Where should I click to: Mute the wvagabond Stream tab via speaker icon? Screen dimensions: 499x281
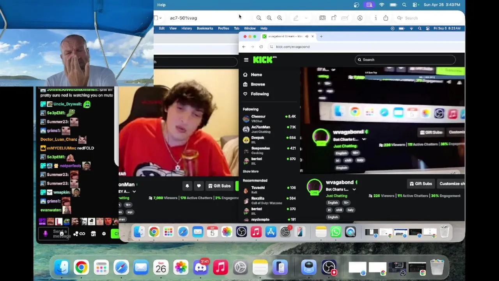[307, 36]
